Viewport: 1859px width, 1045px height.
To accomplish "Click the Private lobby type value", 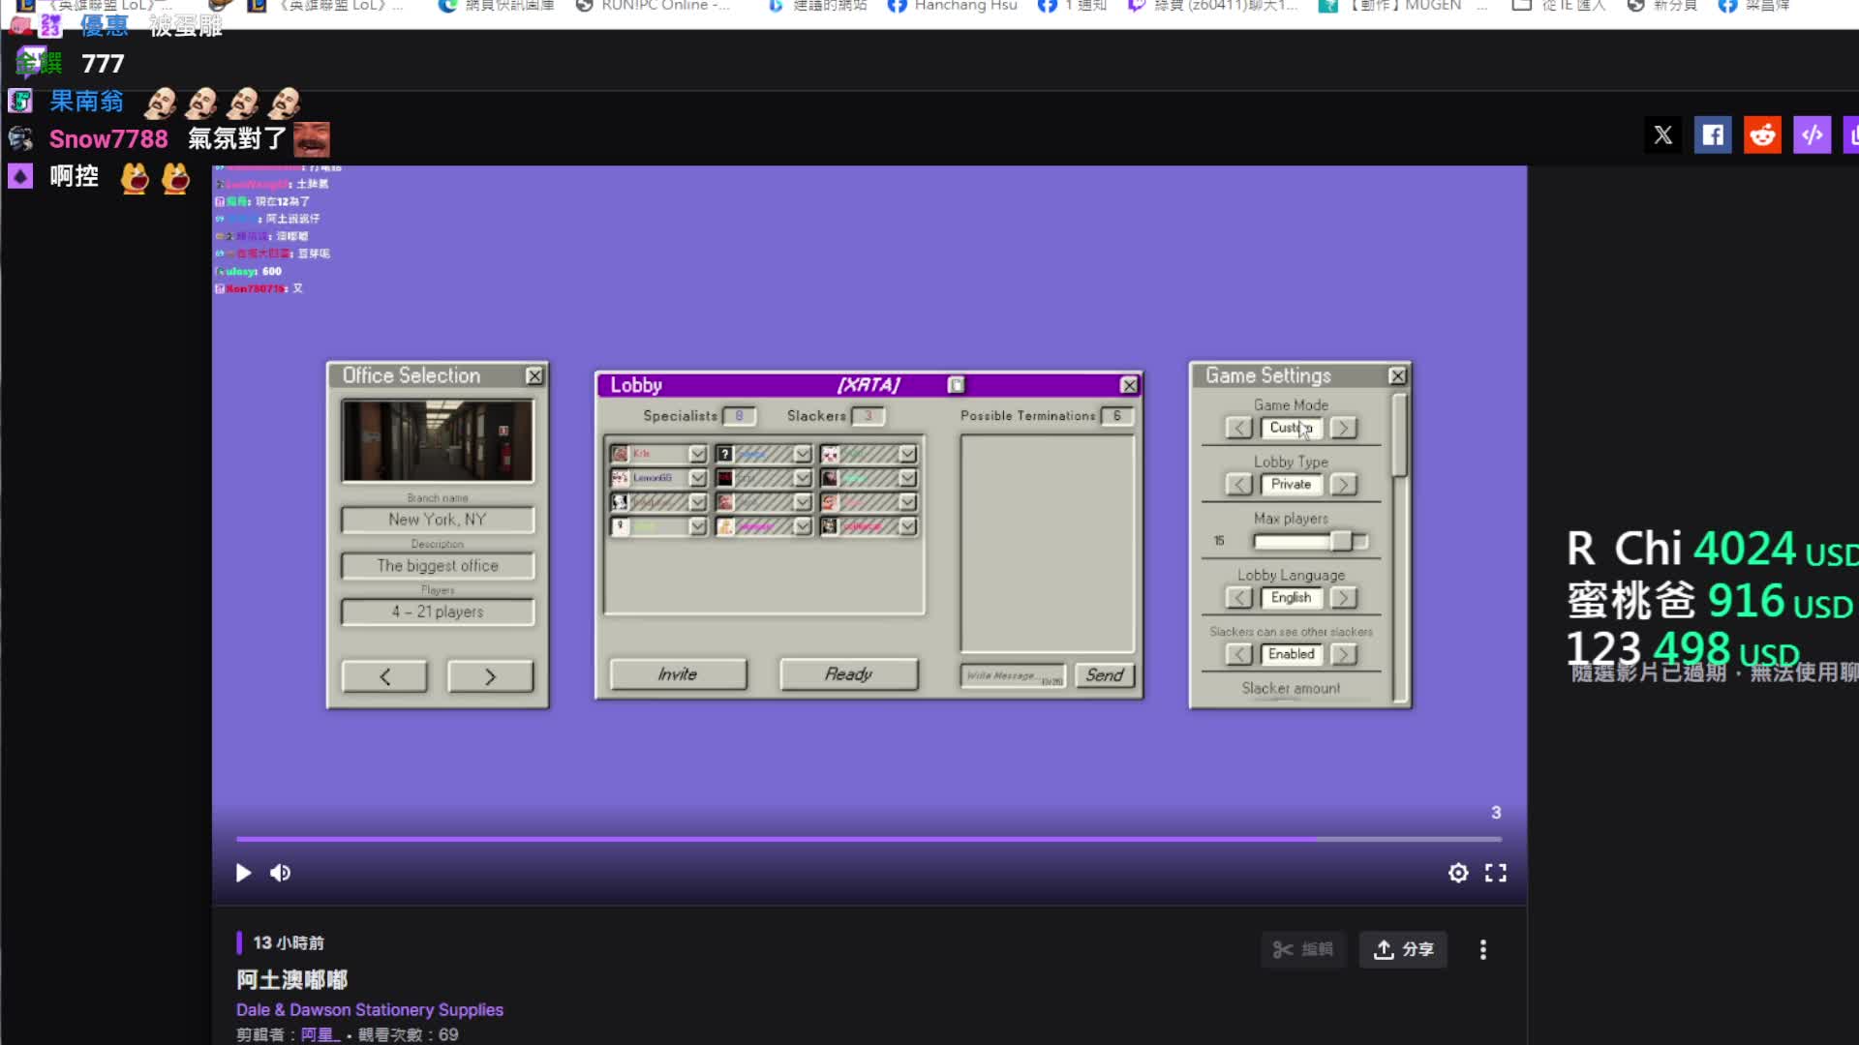I will click(x=1291, y=485).
